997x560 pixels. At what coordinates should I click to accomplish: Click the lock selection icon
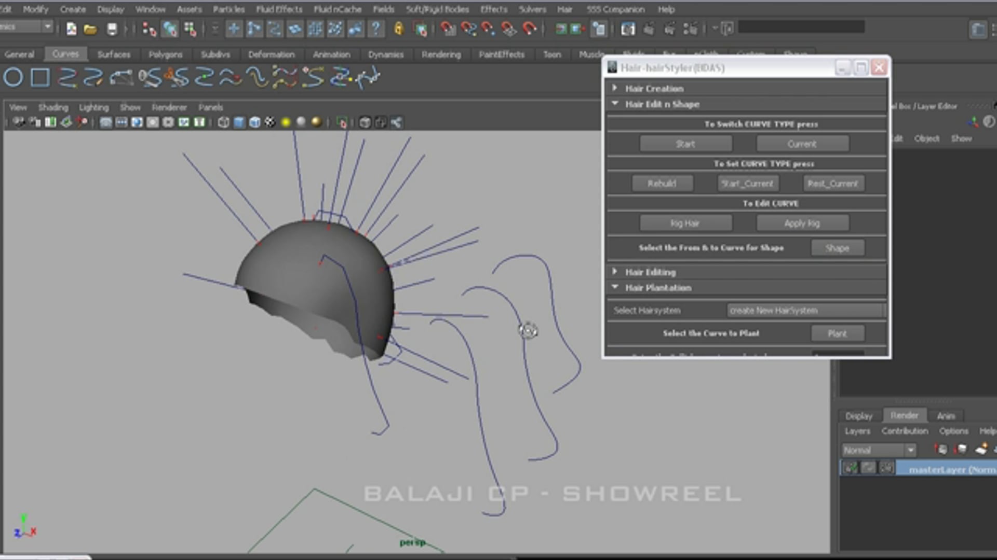[x=398, y=29]
